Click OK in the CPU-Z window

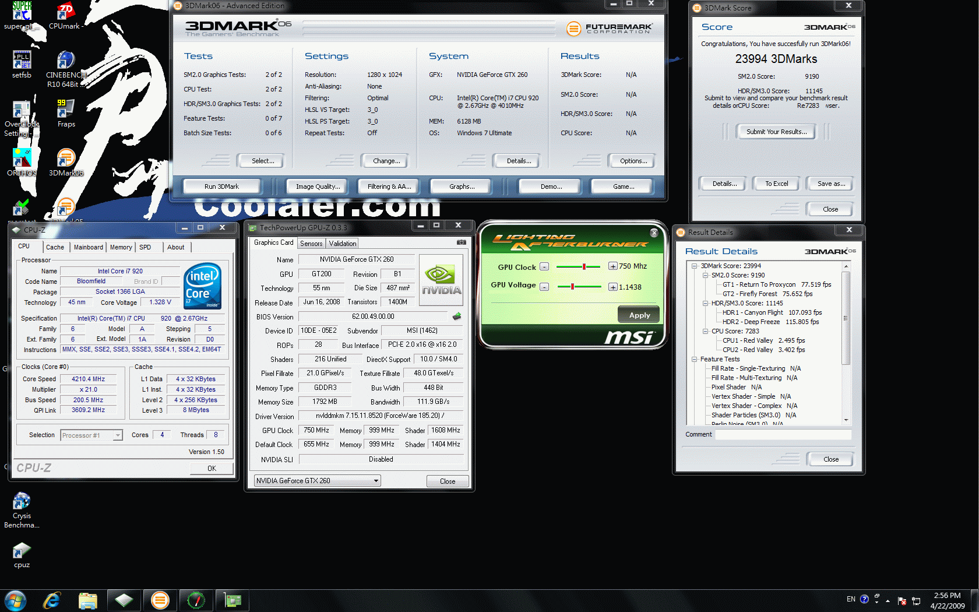[212, 468]
